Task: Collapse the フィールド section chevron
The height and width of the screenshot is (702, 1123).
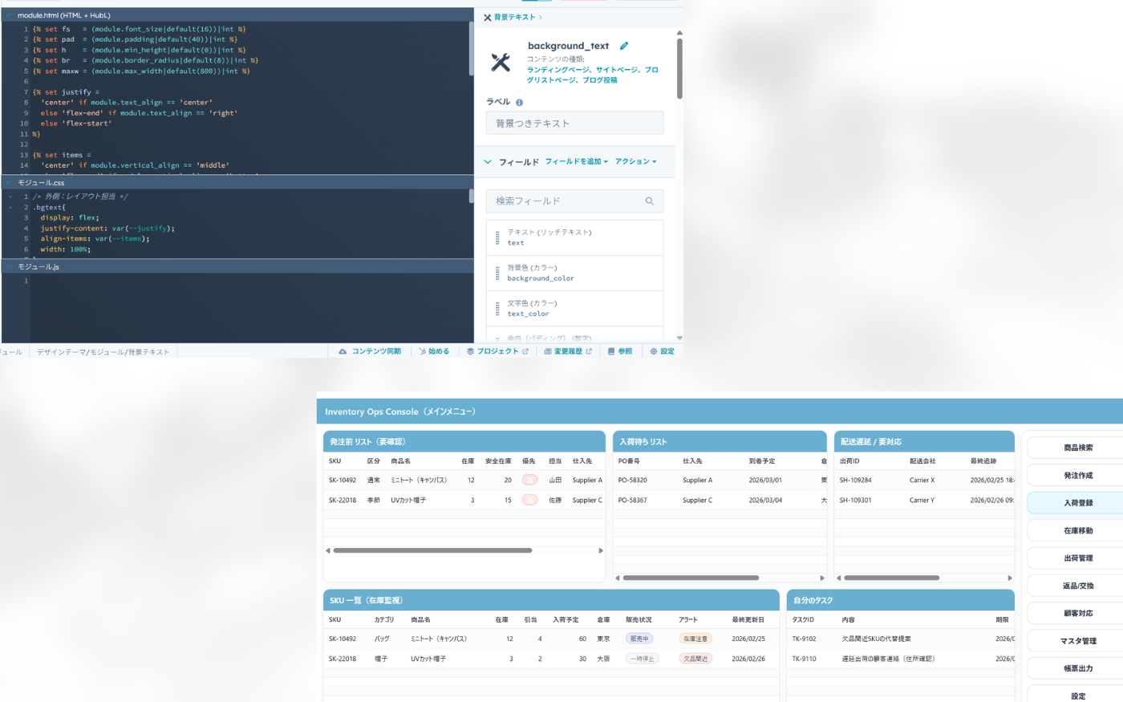Action: 488,162
